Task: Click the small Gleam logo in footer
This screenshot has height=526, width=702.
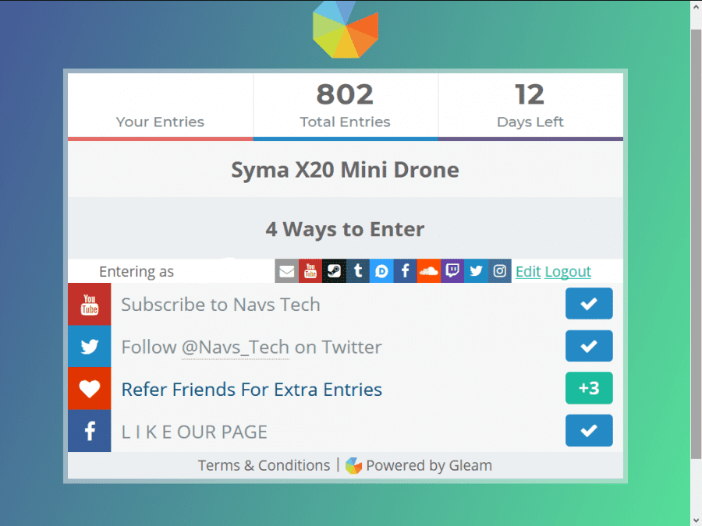Action: pos(353,466)
